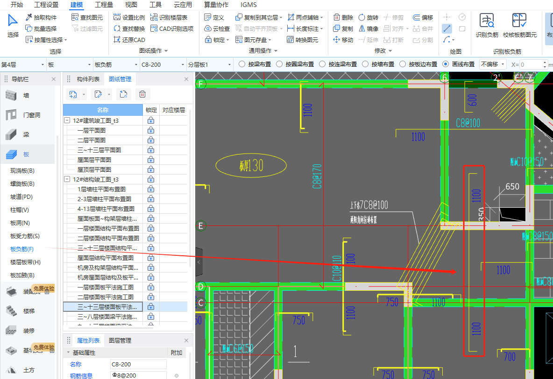Switch to 构件列表 tab

click(88, 79)
